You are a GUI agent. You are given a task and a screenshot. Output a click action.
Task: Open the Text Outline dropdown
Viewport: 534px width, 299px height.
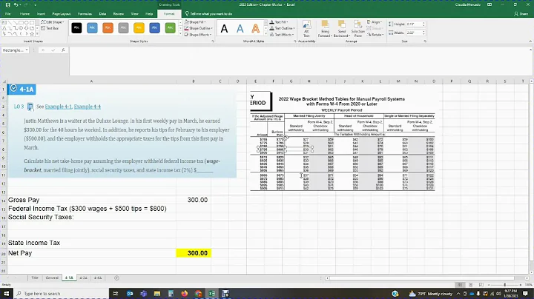[283, 28]
